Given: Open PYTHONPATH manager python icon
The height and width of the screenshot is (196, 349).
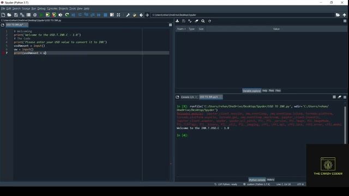Looking at the screenshot, I should pyautogui.click(x=135, y=15).
